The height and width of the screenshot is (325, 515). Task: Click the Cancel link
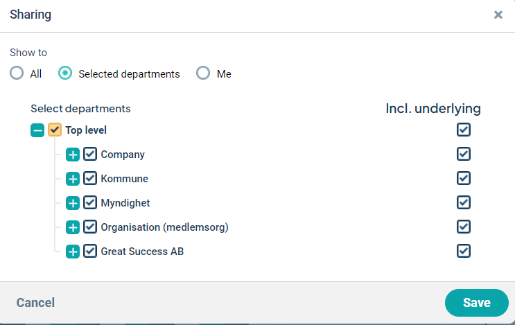pyautogui.click(x=35, y=303)
